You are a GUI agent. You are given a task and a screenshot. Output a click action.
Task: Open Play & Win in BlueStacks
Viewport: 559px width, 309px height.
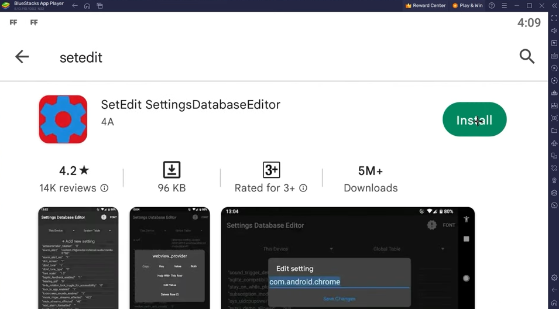[467, 6]
